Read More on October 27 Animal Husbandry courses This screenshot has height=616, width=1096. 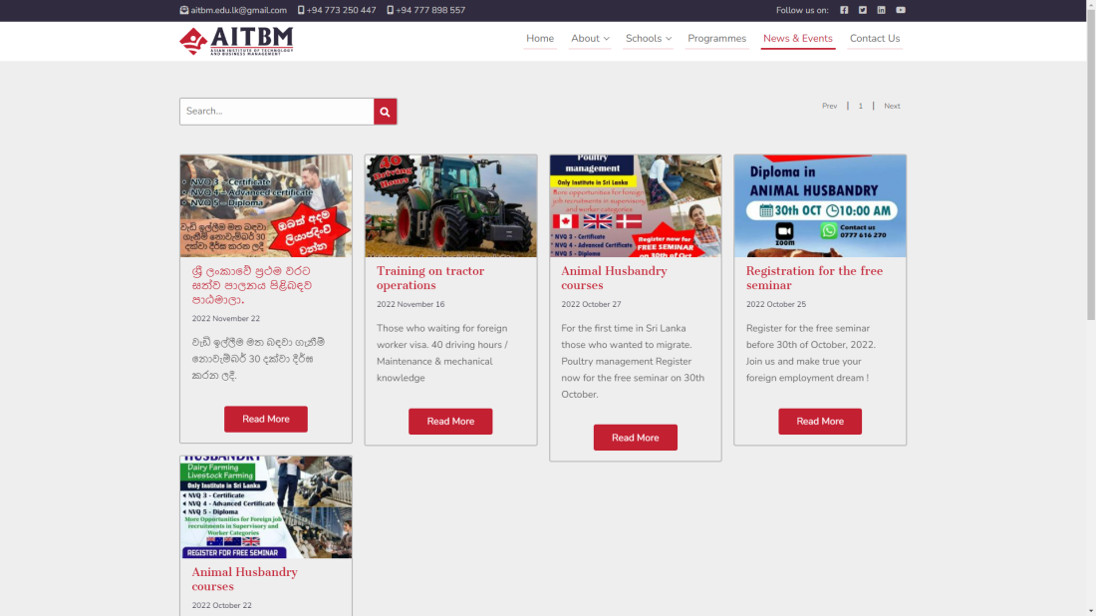[x=635, y=437]
